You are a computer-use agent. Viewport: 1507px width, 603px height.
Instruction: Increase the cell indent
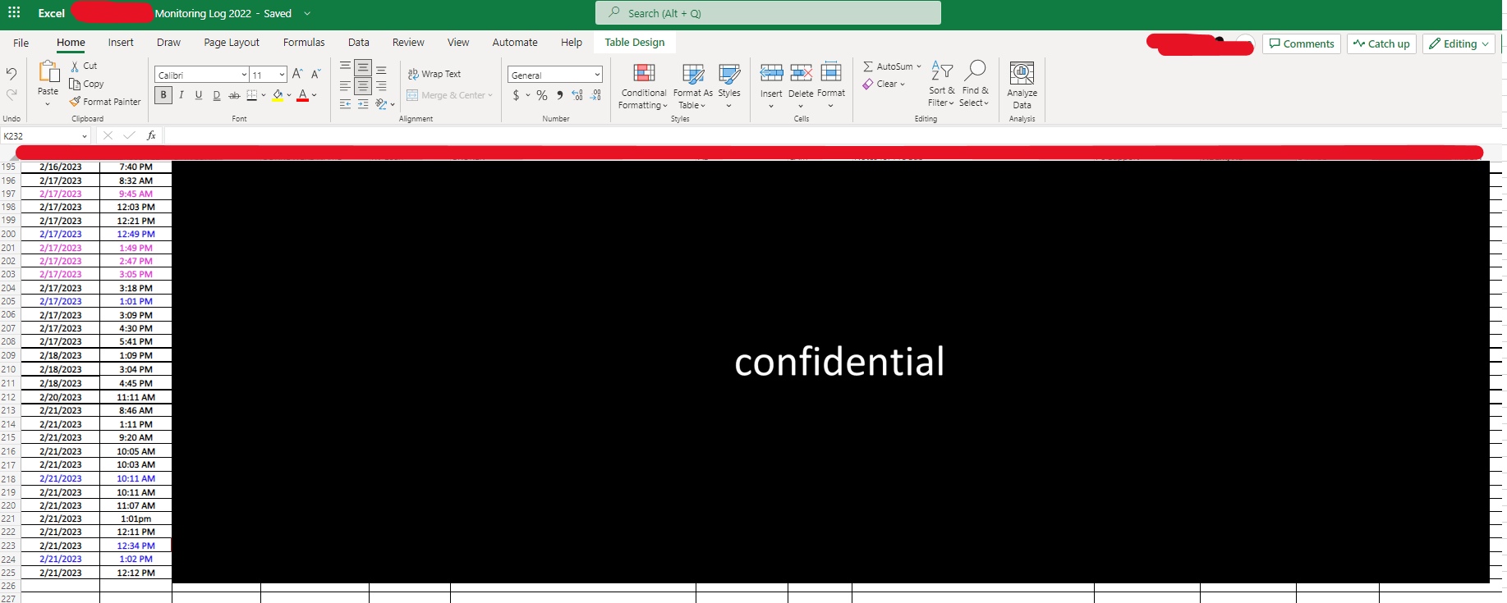pyautogui.click(x=363, y=104)
